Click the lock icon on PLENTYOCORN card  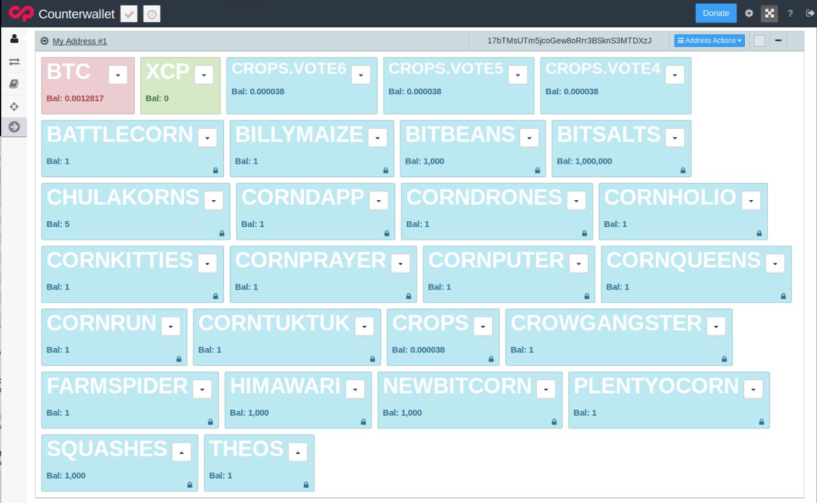click(761, 422)
